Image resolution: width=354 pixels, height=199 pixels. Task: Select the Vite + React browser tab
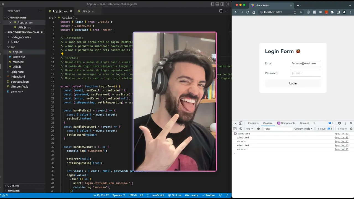point(271,6)
